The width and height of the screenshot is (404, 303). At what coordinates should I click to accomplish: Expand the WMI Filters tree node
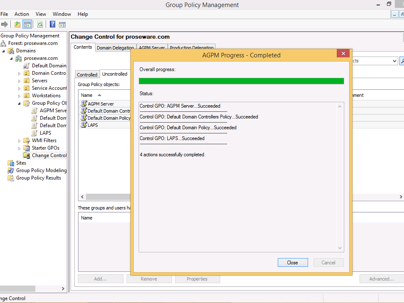click(20, 140)
